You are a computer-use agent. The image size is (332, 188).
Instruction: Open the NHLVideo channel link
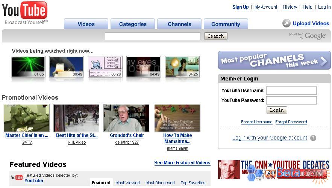pyautogui.click(x=77, y=142)
